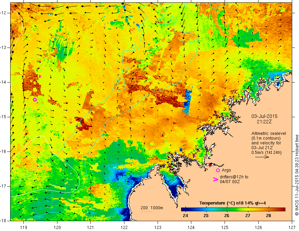Viewport: 299px width, 231px height.
Task: Click the color bar value 26
Action: tap(227, 216)
